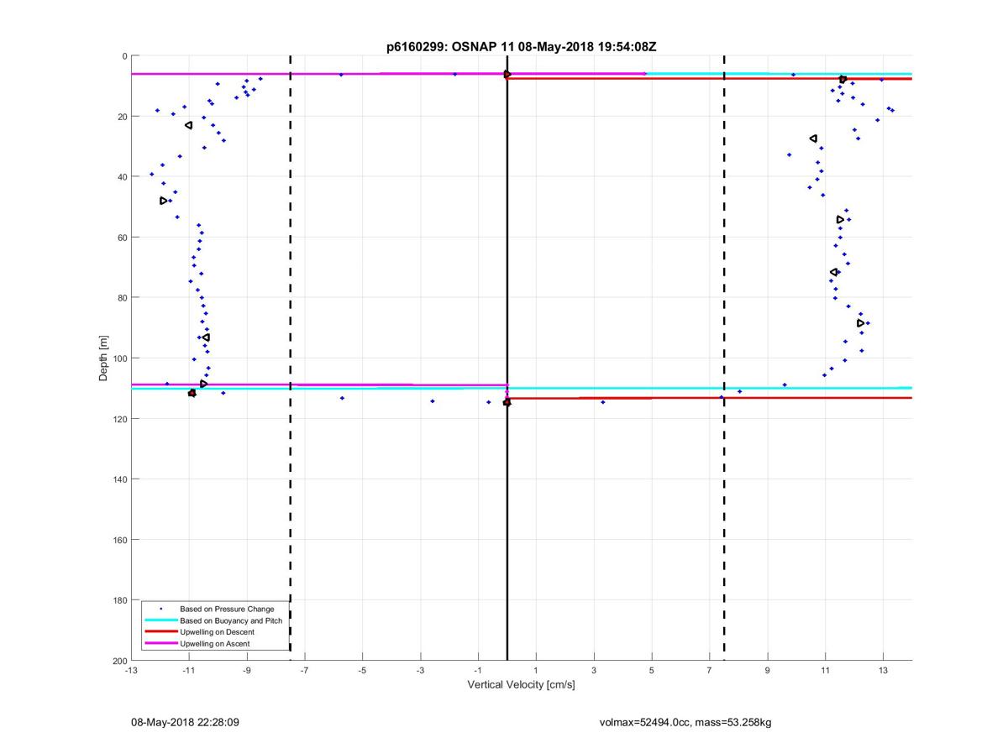The width and height of the screenshot is (1008, 743).
Task: Click the Depth [m] axis label
Action: [x=103, y=358]
